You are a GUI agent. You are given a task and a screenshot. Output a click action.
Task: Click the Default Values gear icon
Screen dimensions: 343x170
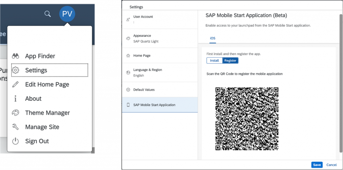[x=128, y=90]
